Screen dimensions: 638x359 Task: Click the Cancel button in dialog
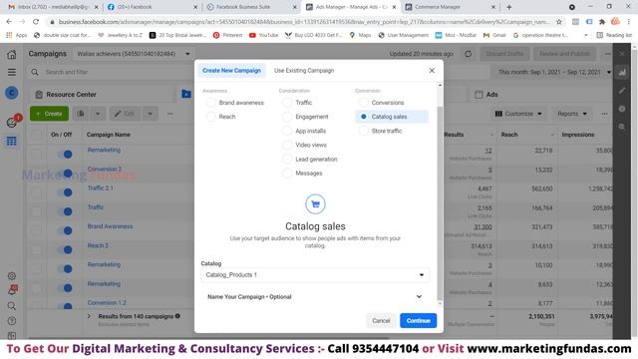pyautogui.click(x=381, y=321)
